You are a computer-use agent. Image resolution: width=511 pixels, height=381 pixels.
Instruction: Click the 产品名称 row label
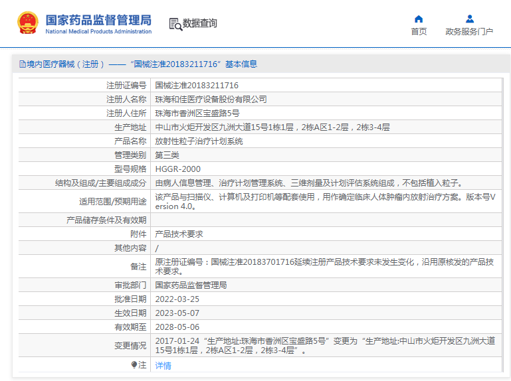coord(130,141)
